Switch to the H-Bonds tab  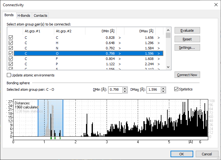[24, 16]
